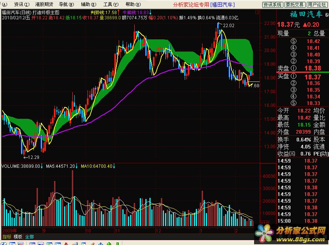Open the 辅助(E) menu

[x=89, y=4]
